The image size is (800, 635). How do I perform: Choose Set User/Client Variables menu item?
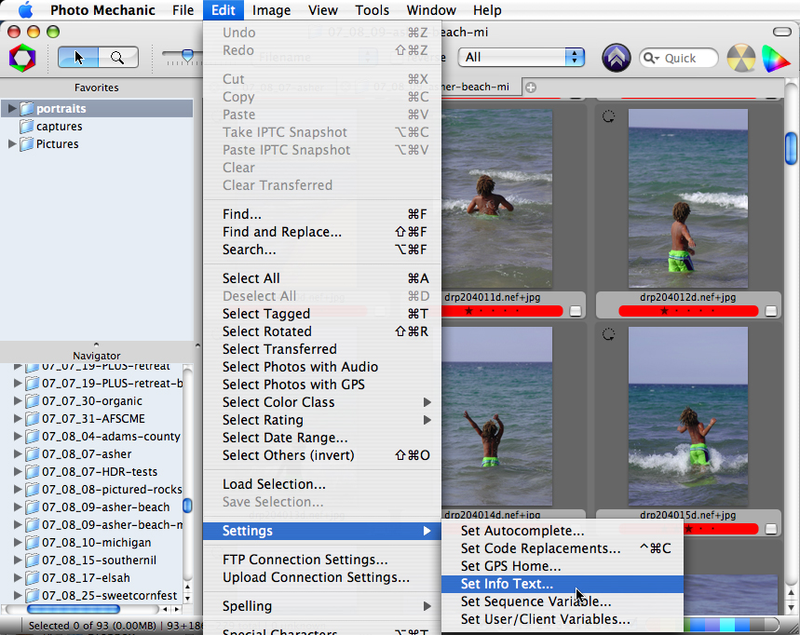563,620
